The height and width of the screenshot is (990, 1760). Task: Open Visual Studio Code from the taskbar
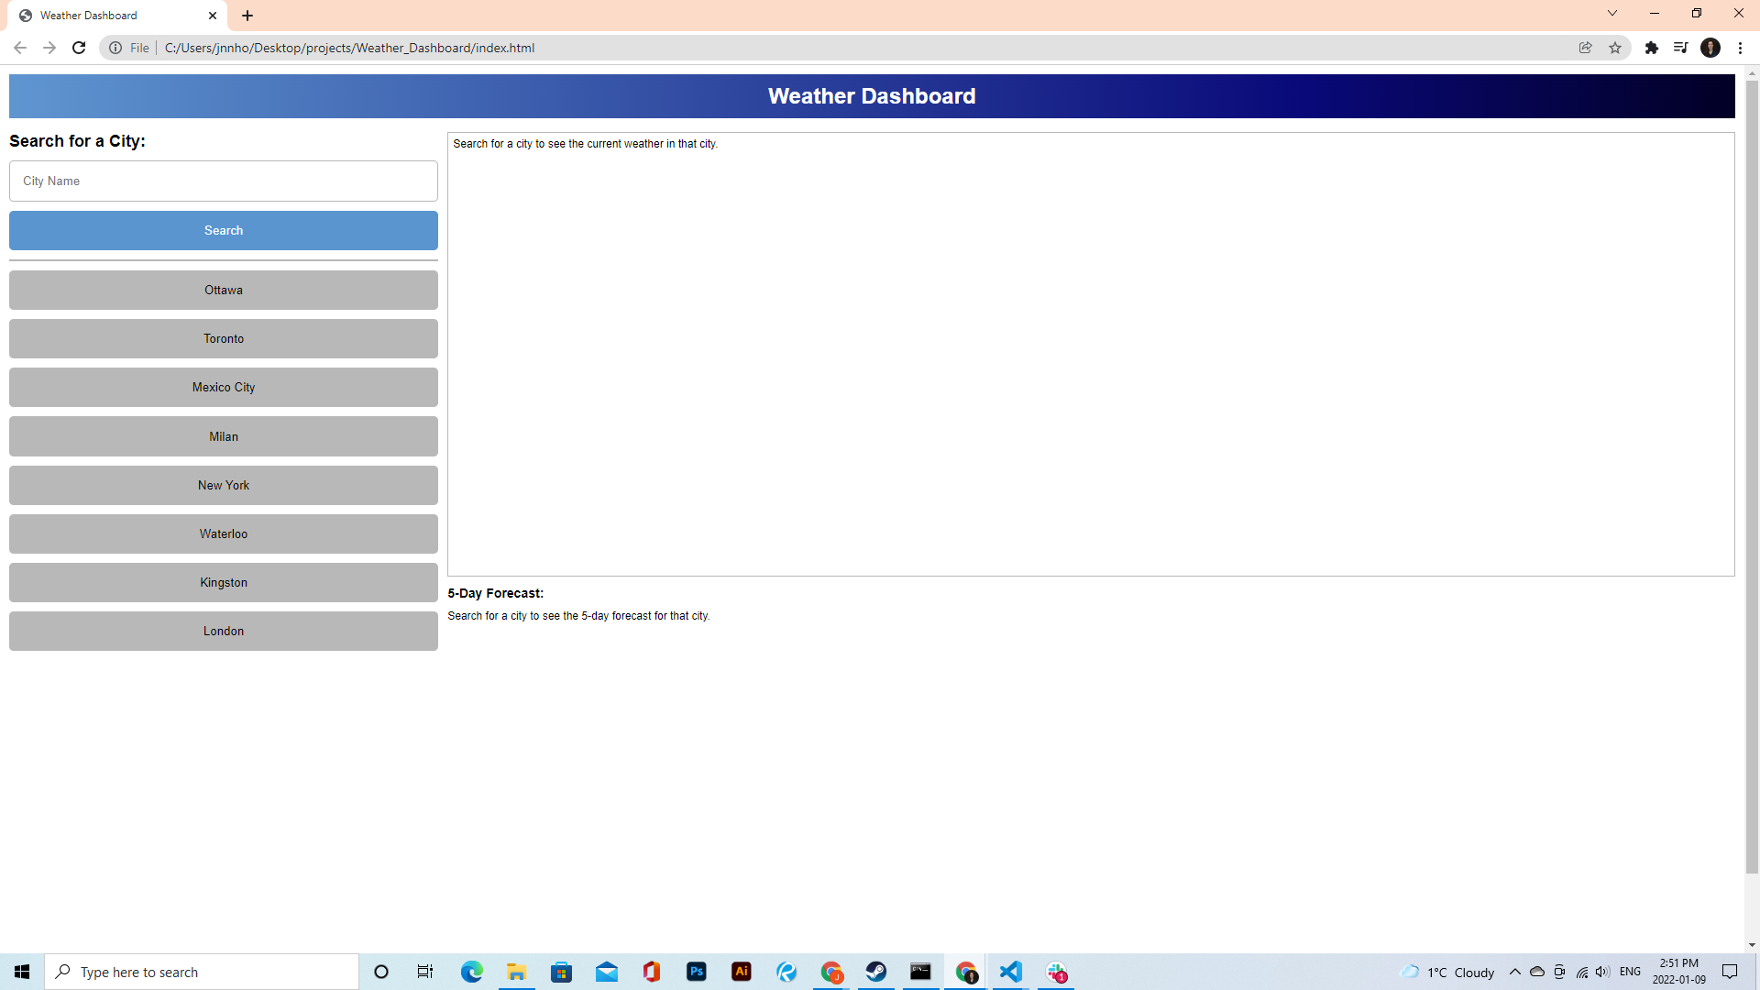(1010, 972)
